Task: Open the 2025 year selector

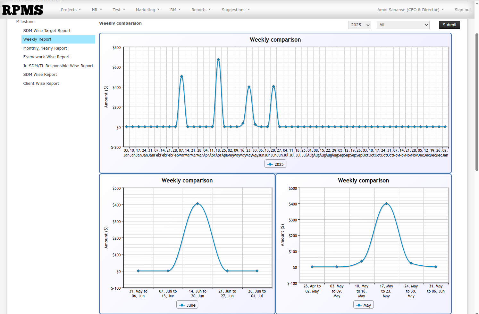Action: coord(360,25)
